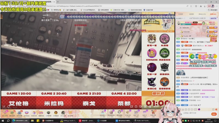Image resolution: width=219 pixels, height=123 pixels.
Task: Open the 合成礼物 gift box icon
Action: [x=34, y=113]
